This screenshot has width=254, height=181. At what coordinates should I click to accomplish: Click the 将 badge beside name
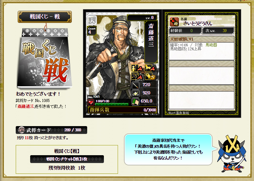click(174, 22)
